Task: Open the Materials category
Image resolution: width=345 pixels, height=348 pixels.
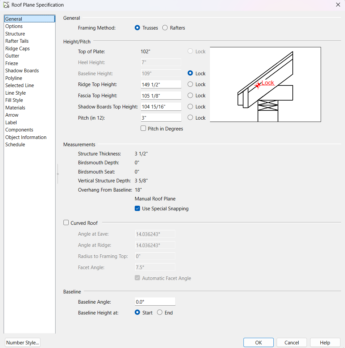Action: coord(15,108)
